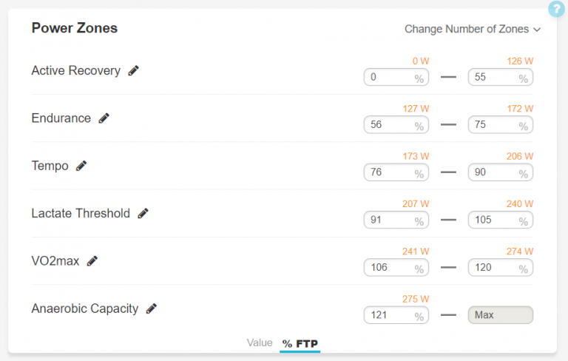Click the Active Recovery upper limit field
Viewport: 568px width, 361px height.
coord(500,77)
